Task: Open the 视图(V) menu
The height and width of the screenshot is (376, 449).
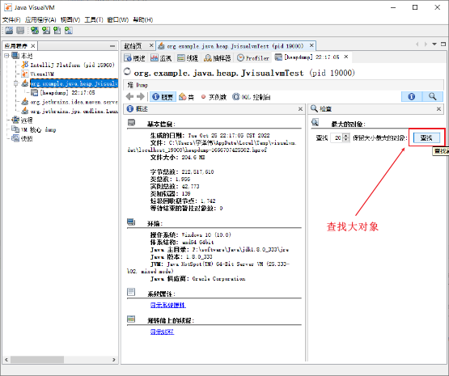Action: (x=70, y=19)
